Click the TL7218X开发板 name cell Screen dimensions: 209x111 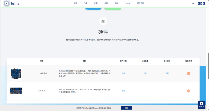click(41, 73)
